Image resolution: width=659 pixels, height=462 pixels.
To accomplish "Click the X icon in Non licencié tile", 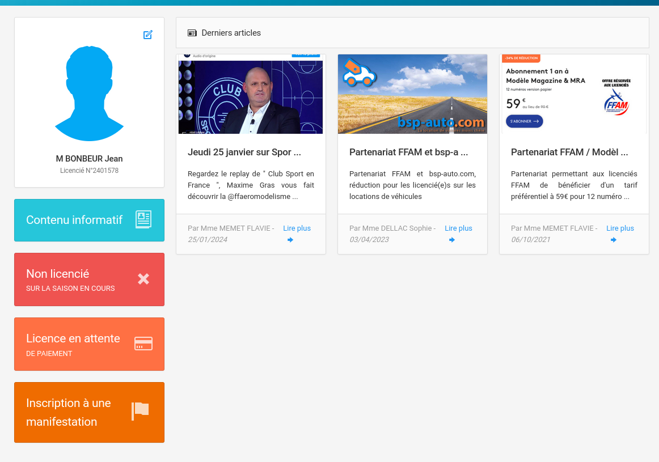I will pyautogui.click(x=143, y=279).
